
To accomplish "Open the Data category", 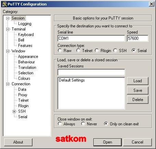I will click(22, 89).
